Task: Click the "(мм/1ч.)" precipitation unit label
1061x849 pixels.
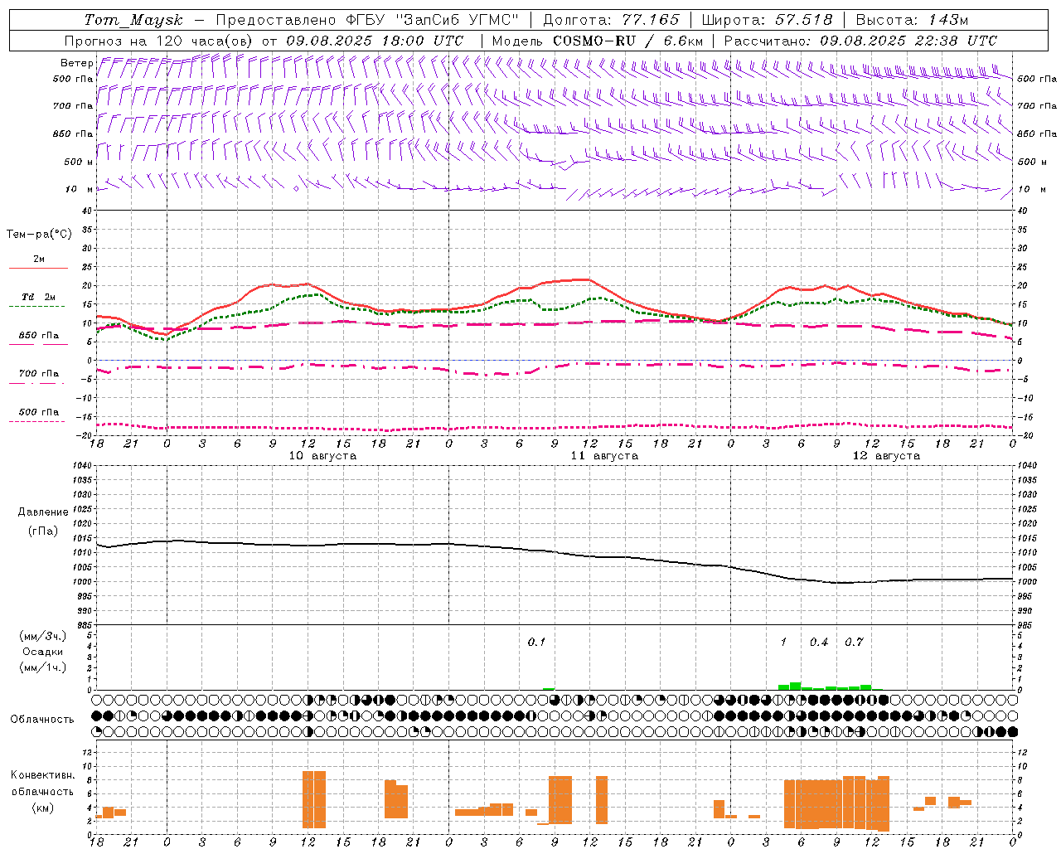Action: (42, 667)
